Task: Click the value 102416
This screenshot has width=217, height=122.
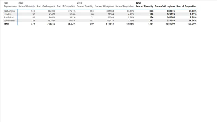Action: 110,20
